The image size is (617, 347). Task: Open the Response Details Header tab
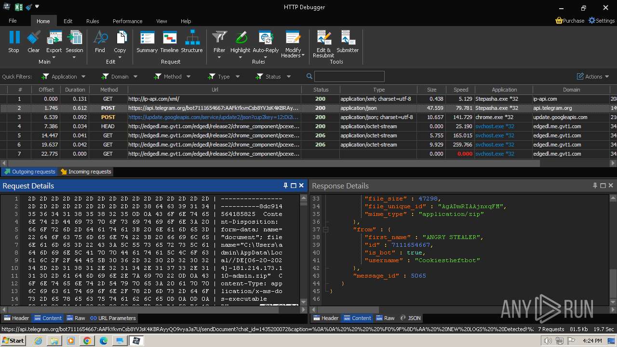click(326, 318)
